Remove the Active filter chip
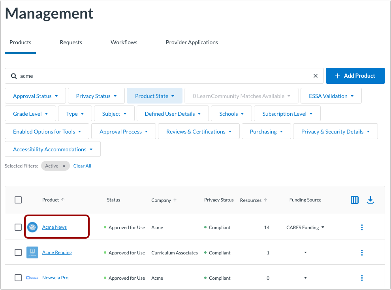Image resolution: width=391 pixels, height=290 pixels. point(63,166)
